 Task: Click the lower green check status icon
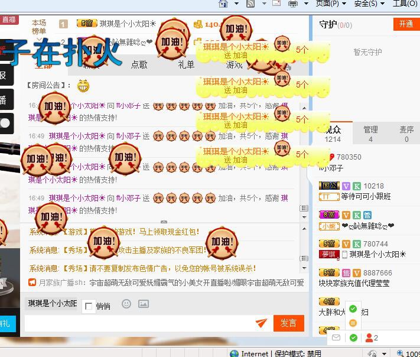(x=353, y=337)
